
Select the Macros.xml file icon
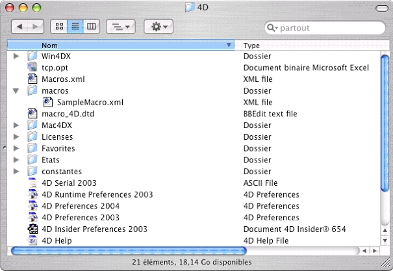point(32,79)
